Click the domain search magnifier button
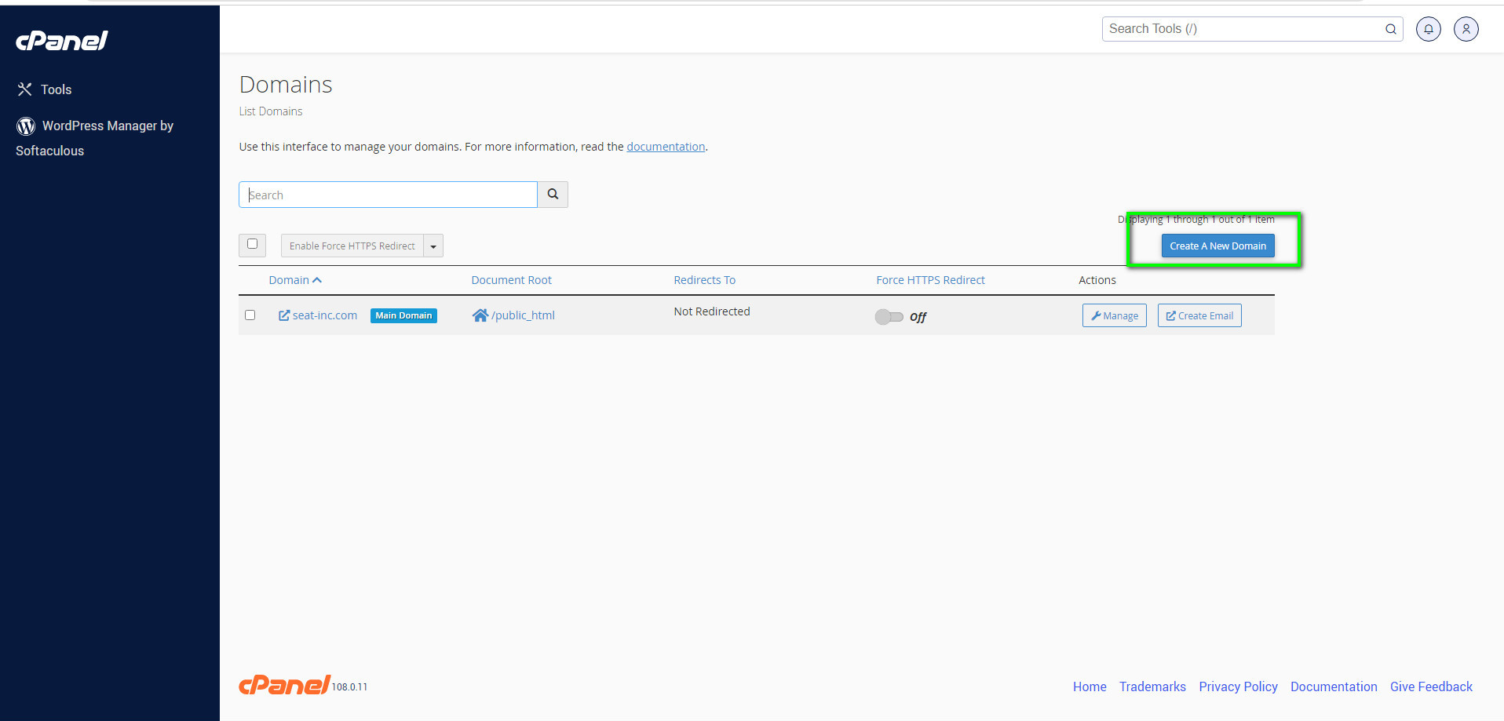1504x721 pixels. pyautogui.click(x=553, y=195)
